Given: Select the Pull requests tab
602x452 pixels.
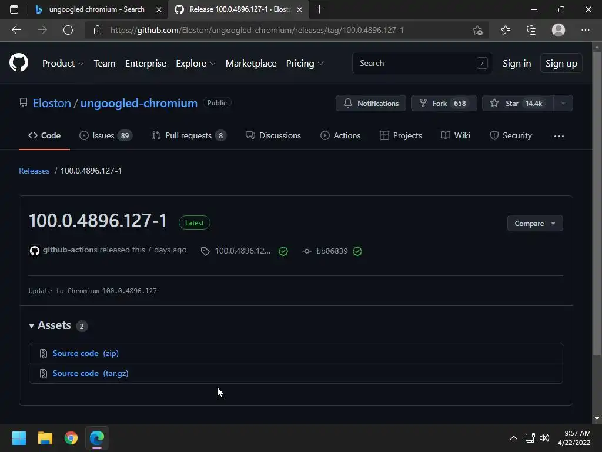Looking at the screenshot, I should pyautogui.click(x=189, y=136).
